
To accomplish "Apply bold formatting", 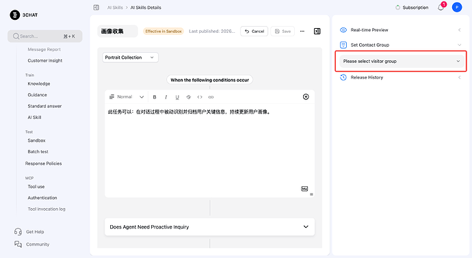I will [x=155, y=97].
